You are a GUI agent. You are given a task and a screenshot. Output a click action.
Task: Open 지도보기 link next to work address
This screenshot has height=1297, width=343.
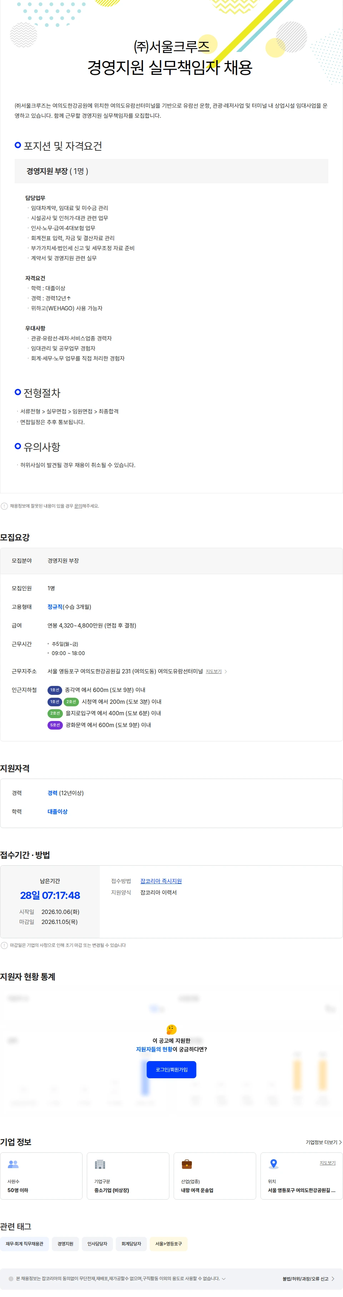213,672
